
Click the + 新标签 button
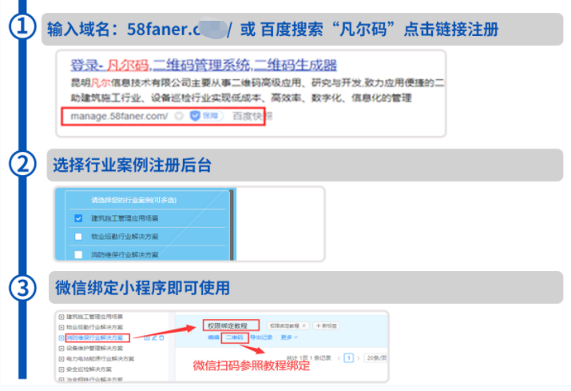click(326, 325)
